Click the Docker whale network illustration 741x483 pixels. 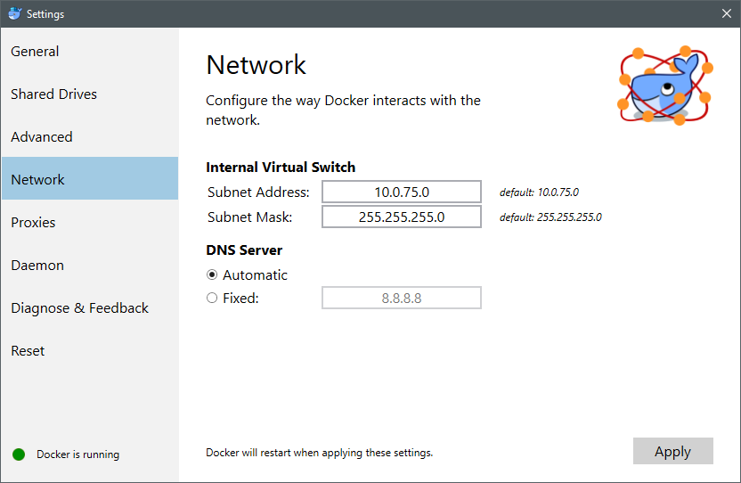666,86
